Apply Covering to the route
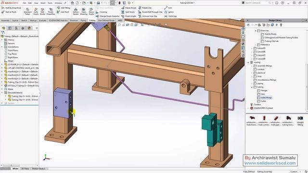Screen dimensions: 308x173 point(102,12)
